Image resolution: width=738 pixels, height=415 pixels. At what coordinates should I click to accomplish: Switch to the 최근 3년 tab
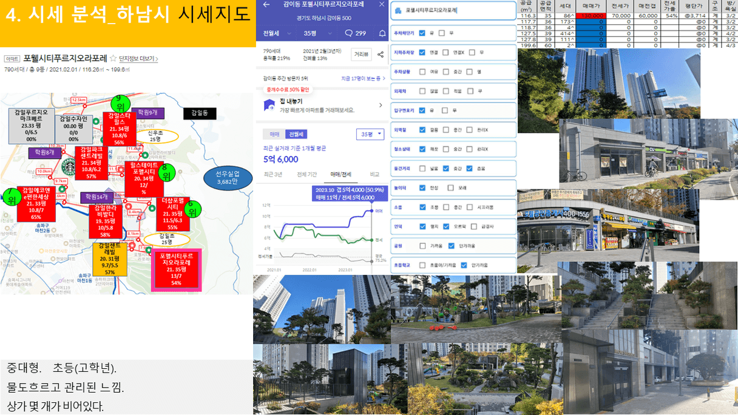point(273,174)
